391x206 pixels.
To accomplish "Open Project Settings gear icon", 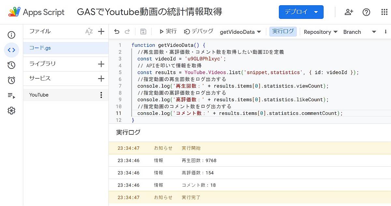I will [x=11, y=111].
